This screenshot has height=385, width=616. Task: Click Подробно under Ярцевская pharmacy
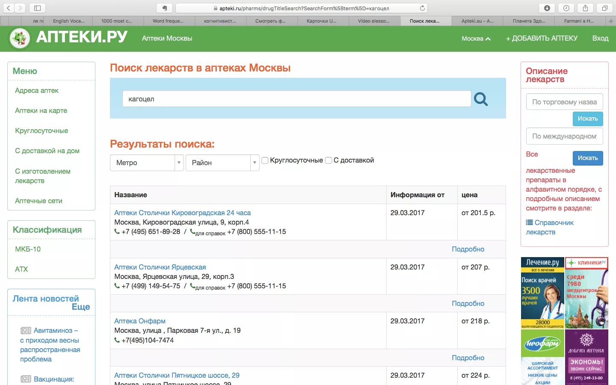[x=468, y=303]
